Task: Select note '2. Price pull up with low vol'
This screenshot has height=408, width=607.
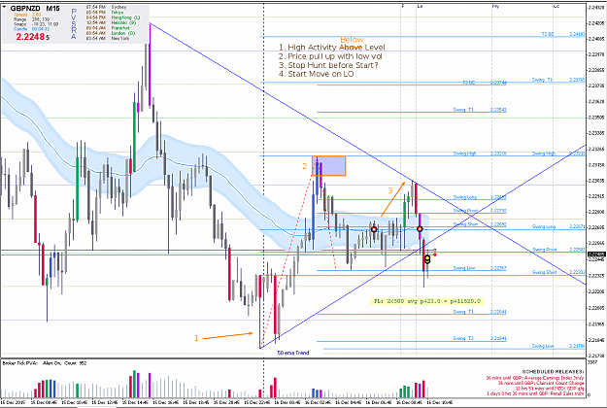Action: 330,56
